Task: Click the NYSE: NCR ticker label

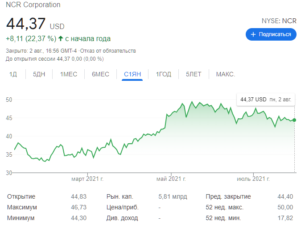Action: point(279,21)
